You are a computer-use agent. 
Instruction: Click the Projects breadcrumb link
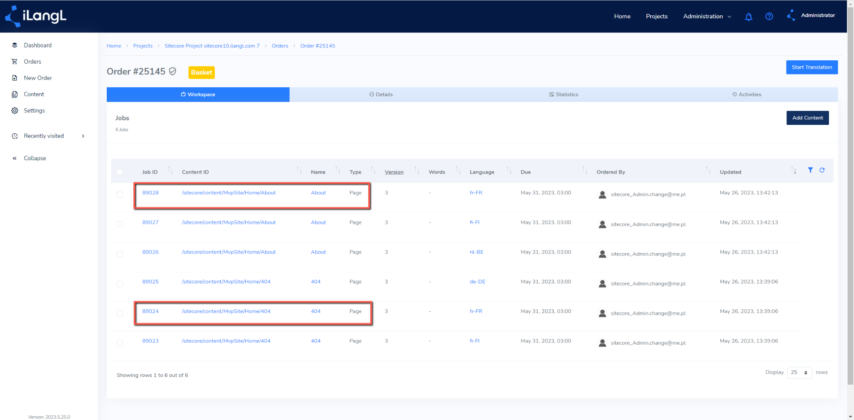pyautogui.click(x=143, y=46)
